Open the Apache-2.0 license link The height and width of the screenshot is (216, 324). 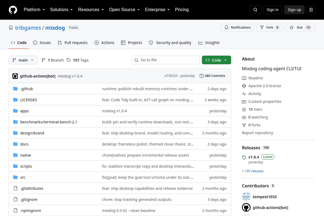[x=265, y=86]
